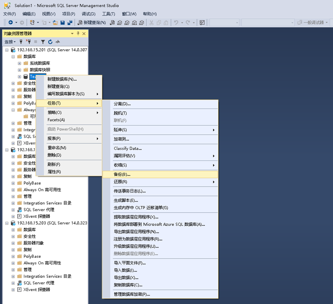
Task: Expand the 服务器对象 folder under 192.168.15.203
Action: (x=13, y=243)
